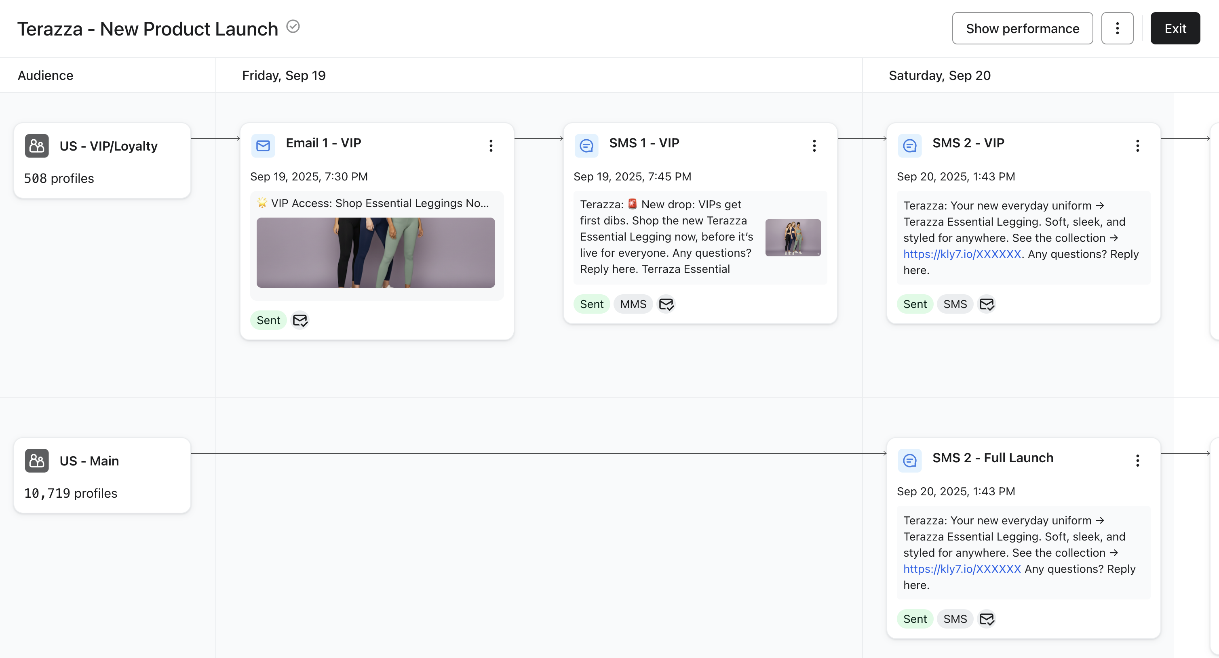This screenshot has height=658, width=1219.
Task: Click the Exit button
Action: 1175,28
